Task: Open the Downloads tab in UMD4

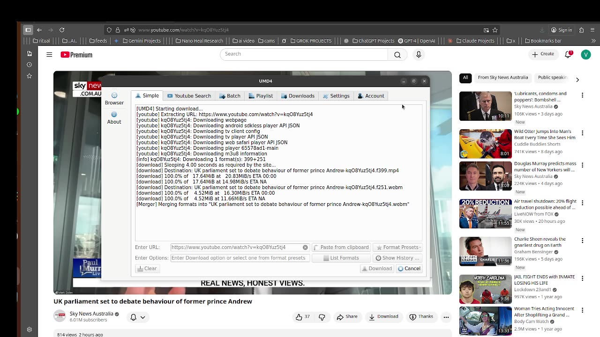Action: click(x=298, y=95)
